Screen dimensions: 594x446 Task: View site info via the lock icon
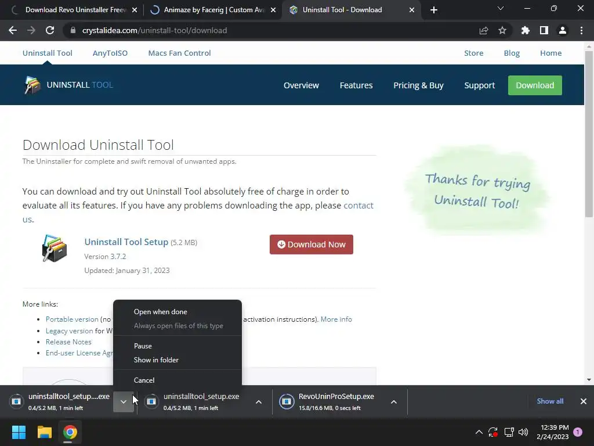[x=73, y=30]
